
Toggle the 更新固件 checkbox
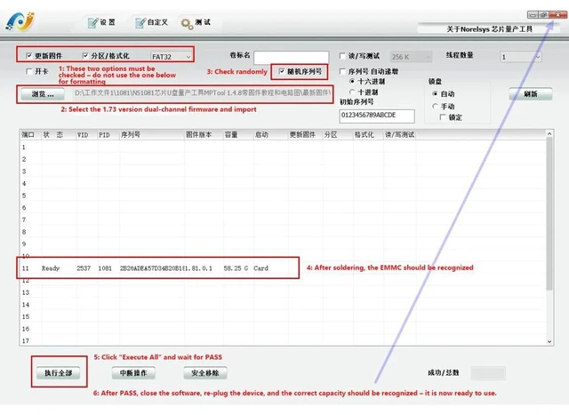coord(28,55)
